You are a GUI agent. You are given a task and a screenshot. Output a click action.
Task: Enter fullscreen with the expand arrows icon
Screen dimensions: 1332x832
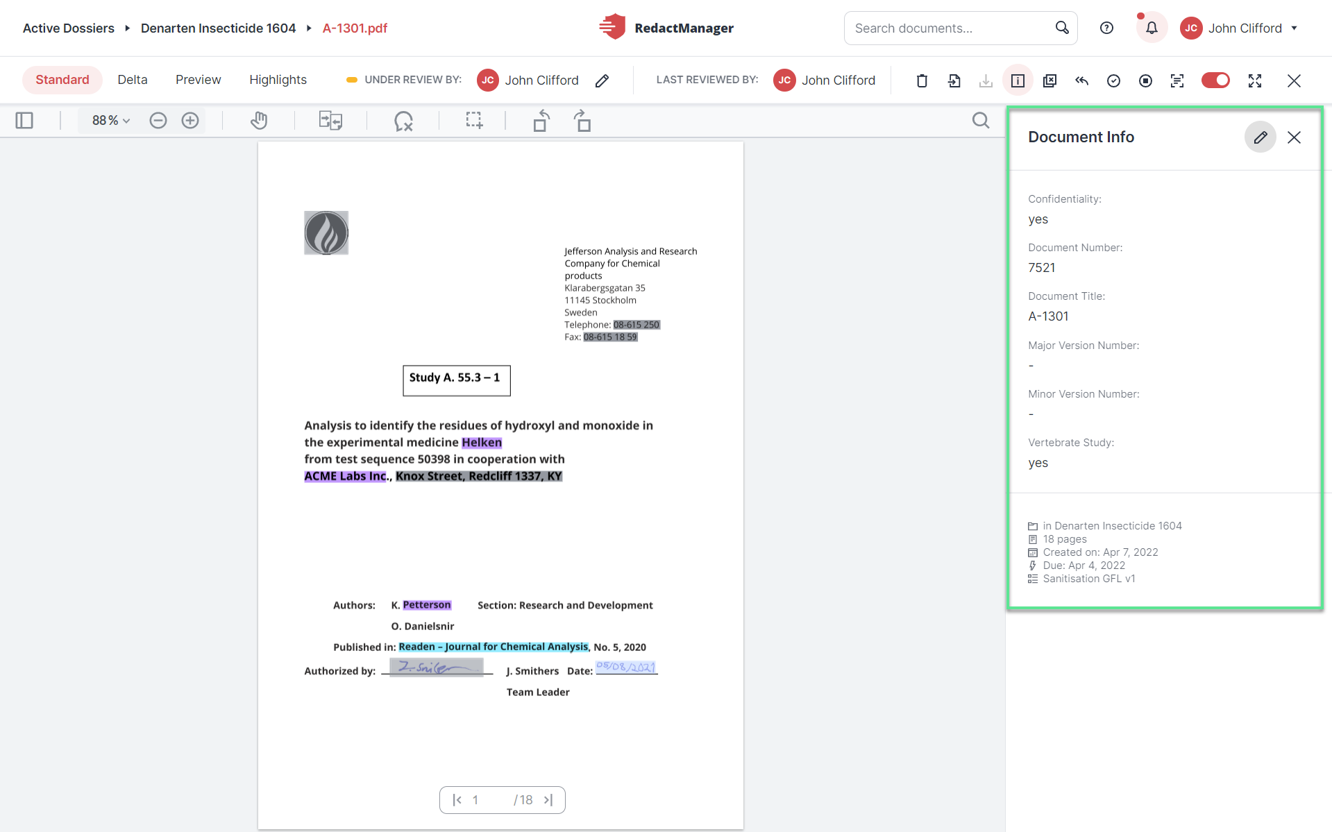1255,80
